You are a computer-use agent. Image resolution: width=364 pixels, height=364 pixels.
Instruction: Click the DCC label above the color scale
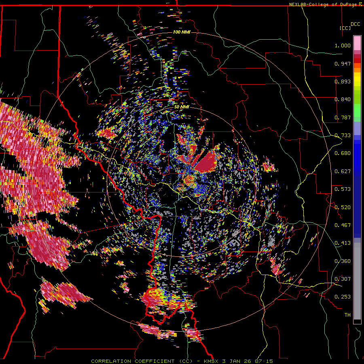pos(355,24)
